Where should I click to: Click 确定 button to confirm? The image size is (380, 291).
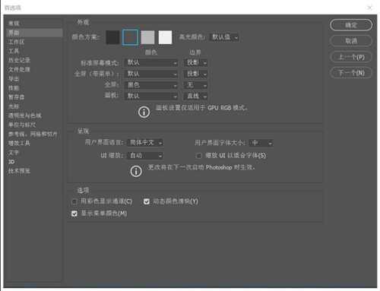tap(351, 25)
